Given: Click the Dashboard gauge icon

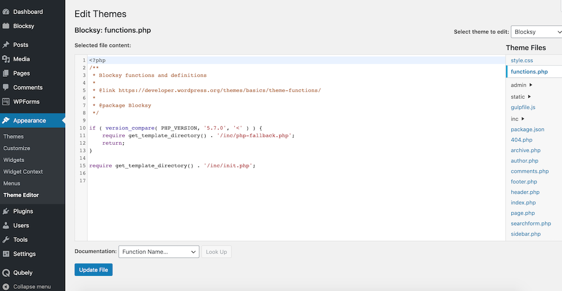Looking at the screenshot, I should (6, 12).
